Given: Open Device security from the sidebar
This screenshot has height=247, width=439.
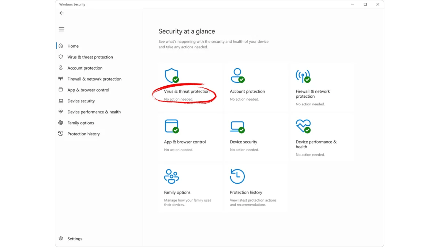Looking at the screenshot, I should click(x=81, y=101).
